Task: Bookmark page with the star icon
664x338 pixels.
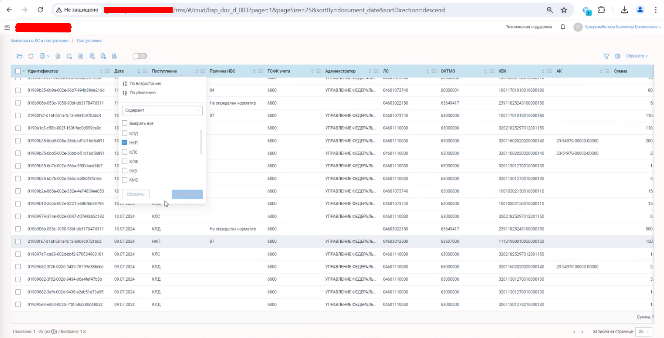Action: click(x=564, y=10)
